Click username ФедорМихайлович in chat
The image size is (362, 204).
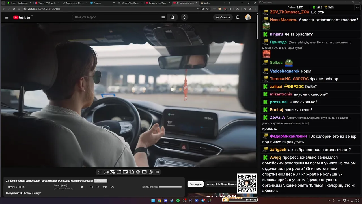[288, 136]
